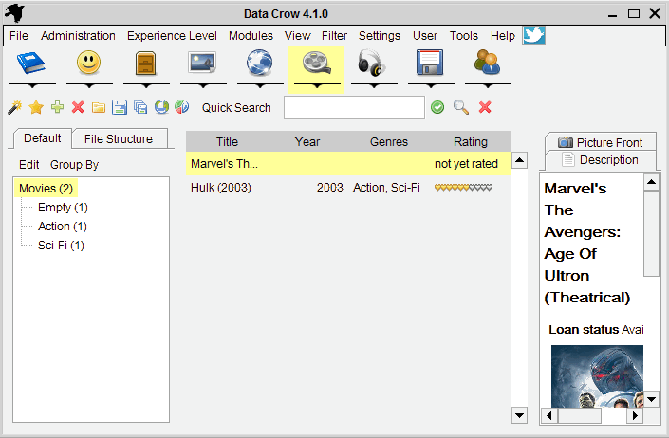
Task: Sort by the Title column header
Action: pos(227,142)
